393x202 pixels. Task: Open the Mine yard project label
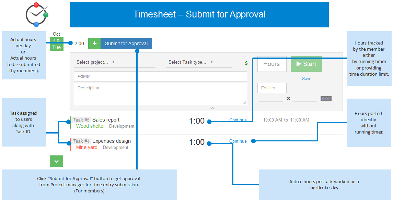87,147
